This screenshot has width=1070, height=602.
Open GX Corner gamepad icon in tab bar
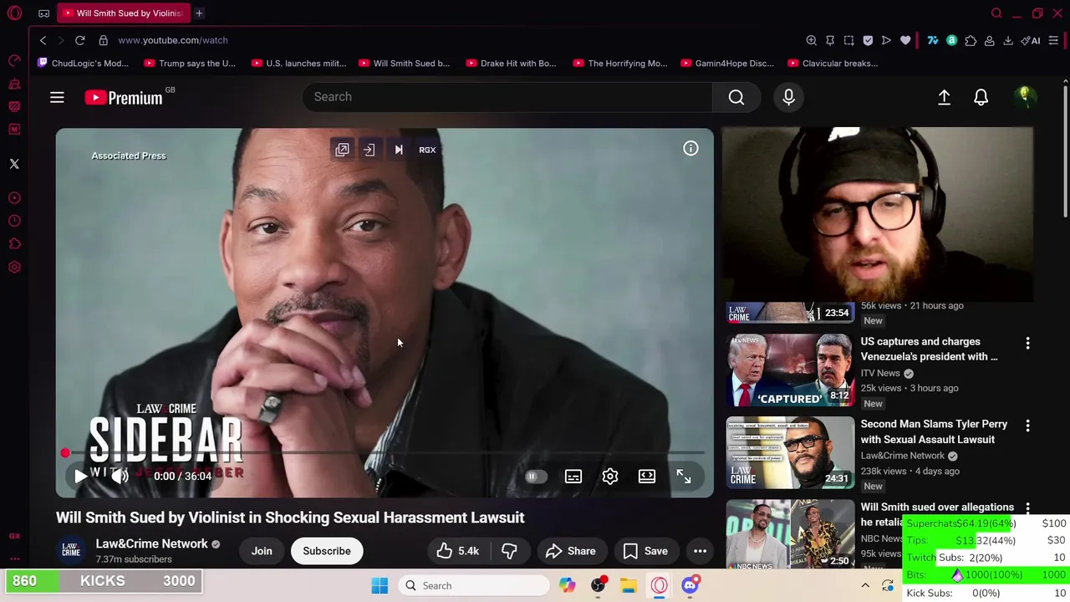pyautogui.click(x=43, y=13)
